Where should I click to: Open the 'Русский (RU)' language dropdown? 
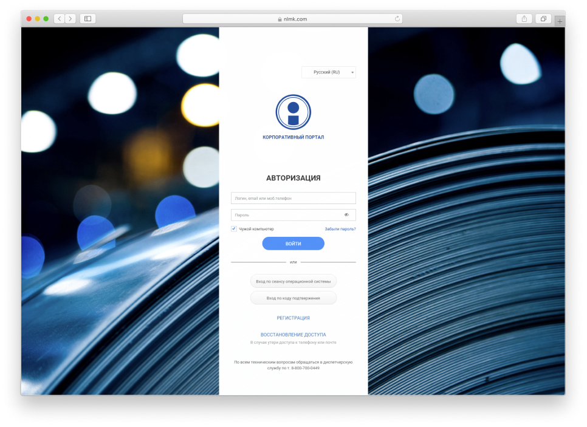(x=329, y=72)
